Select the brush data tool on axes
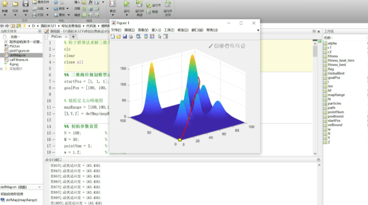Image resolution: width=368 pixels, height=205 pixels. point(211,46)
